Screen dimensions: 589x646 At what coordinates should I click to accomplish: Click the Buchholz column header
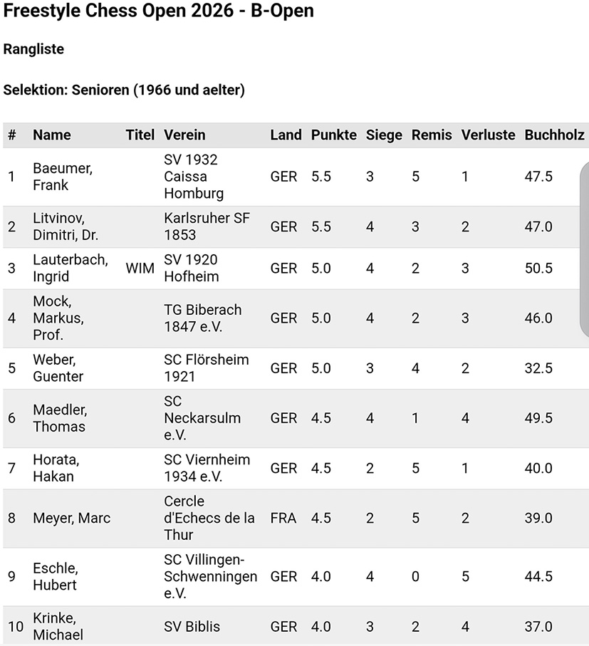pyautogui.click(x=554, y=135)
